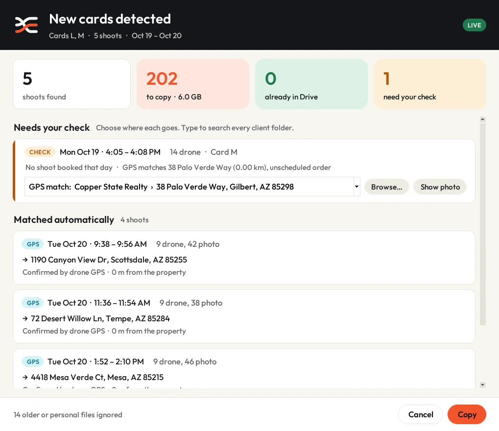The image size is (499, 431).
Task: Click the CHECK badge on the Oct 19 shoot
Action: tap(40, 152)
